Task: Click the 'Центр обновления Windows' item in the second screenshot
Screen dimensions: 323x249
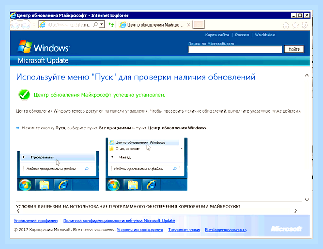Action: 144,142
